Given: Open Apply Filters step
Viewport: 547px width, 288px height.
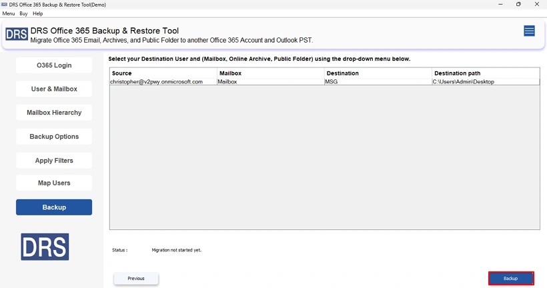Looking at the screenshot, I should click(x=54, y=161).
